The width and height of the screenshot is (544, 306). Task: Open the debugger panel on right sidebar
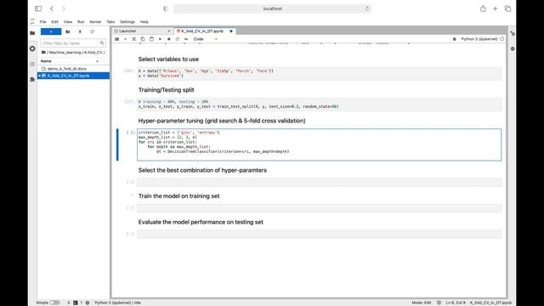(513, 49)
